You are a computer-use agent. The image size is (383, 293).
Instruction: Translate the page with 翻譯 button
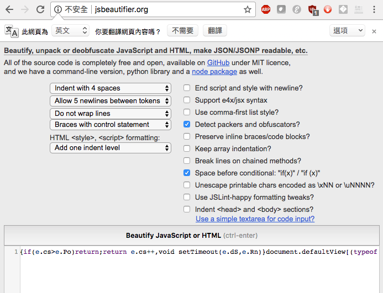tap(215, 30)
